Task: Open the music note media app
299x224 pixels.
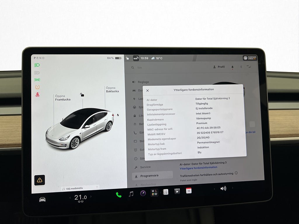Action: click(x=131, y=194)
